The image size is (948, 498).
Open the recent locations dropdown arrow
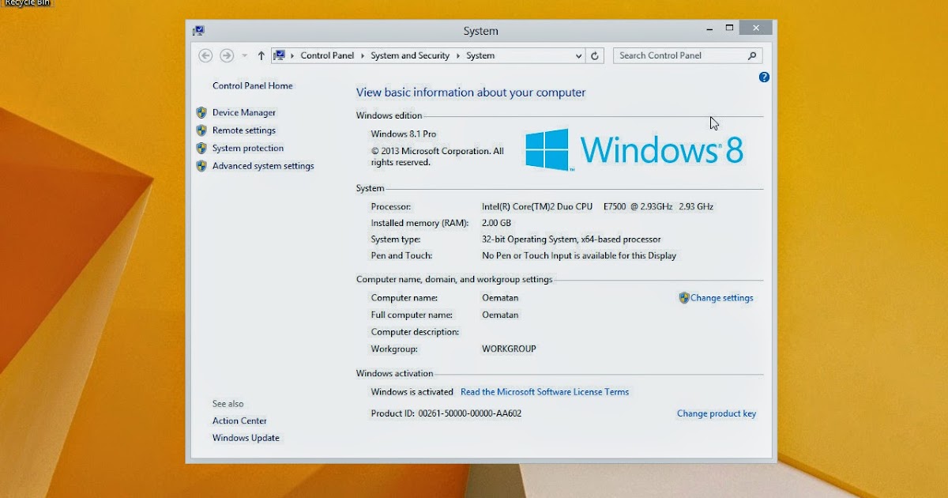(244, 56)
